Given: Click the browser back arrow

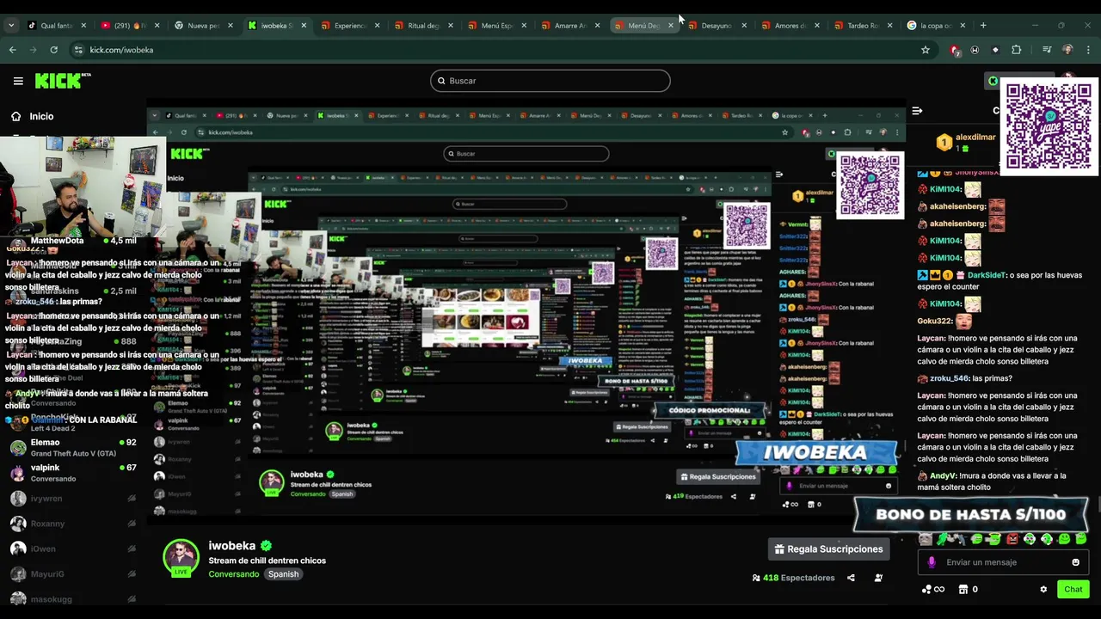Looking at the screenshot, I should [13, 50].
